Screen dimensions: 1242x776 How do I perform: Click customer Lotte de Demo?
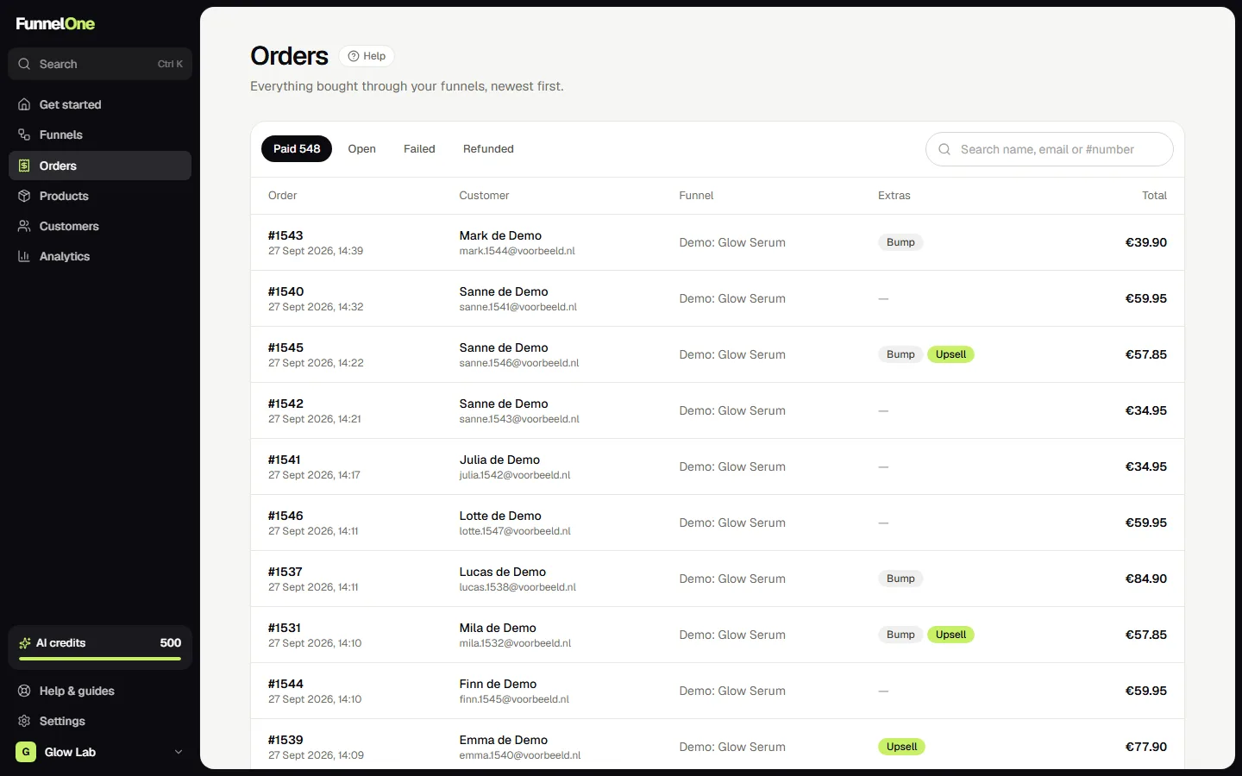tap(500, 516)
